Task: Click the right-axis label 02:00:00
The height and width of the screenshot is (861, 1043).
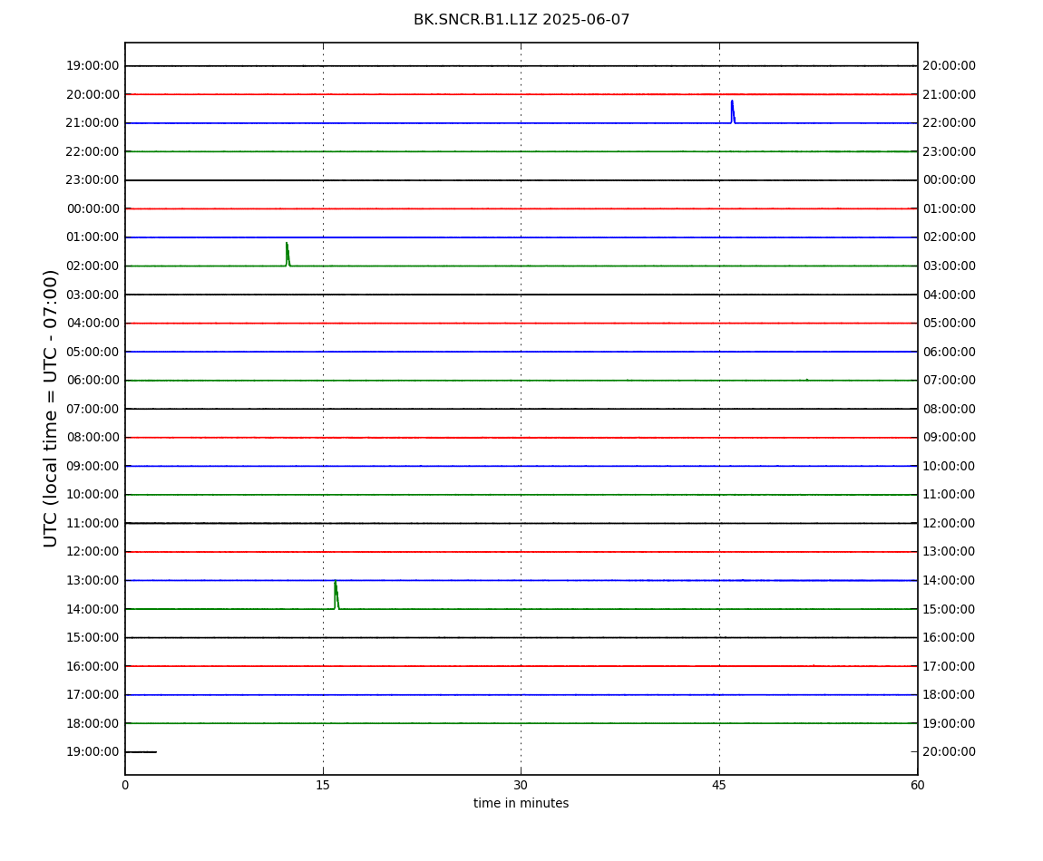Action: (x=950, y=237)
